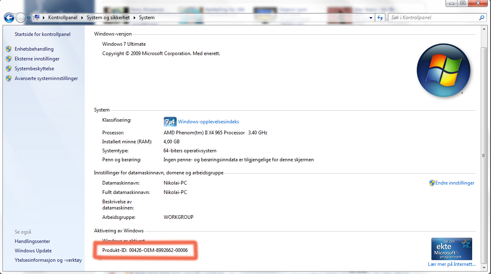This screenshot has height=274, width=491.
Task: Click the magnifier search icon
Action: [482, 18]
